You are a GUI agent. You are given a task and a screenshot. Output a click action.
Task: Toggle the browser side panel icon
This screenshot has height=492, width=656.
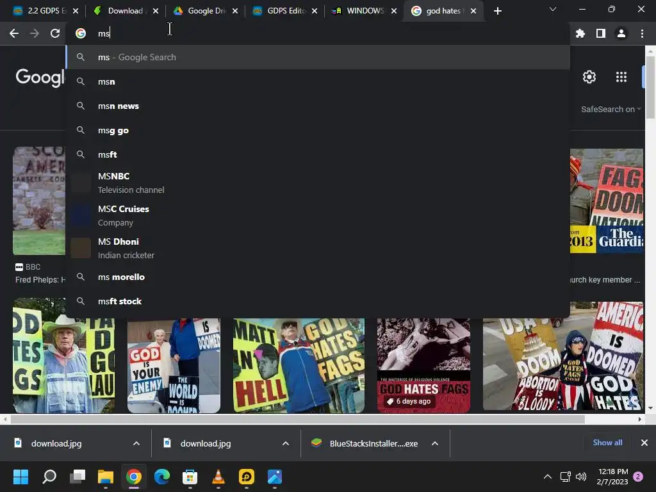pyautogui.click(x=601, y=33)
